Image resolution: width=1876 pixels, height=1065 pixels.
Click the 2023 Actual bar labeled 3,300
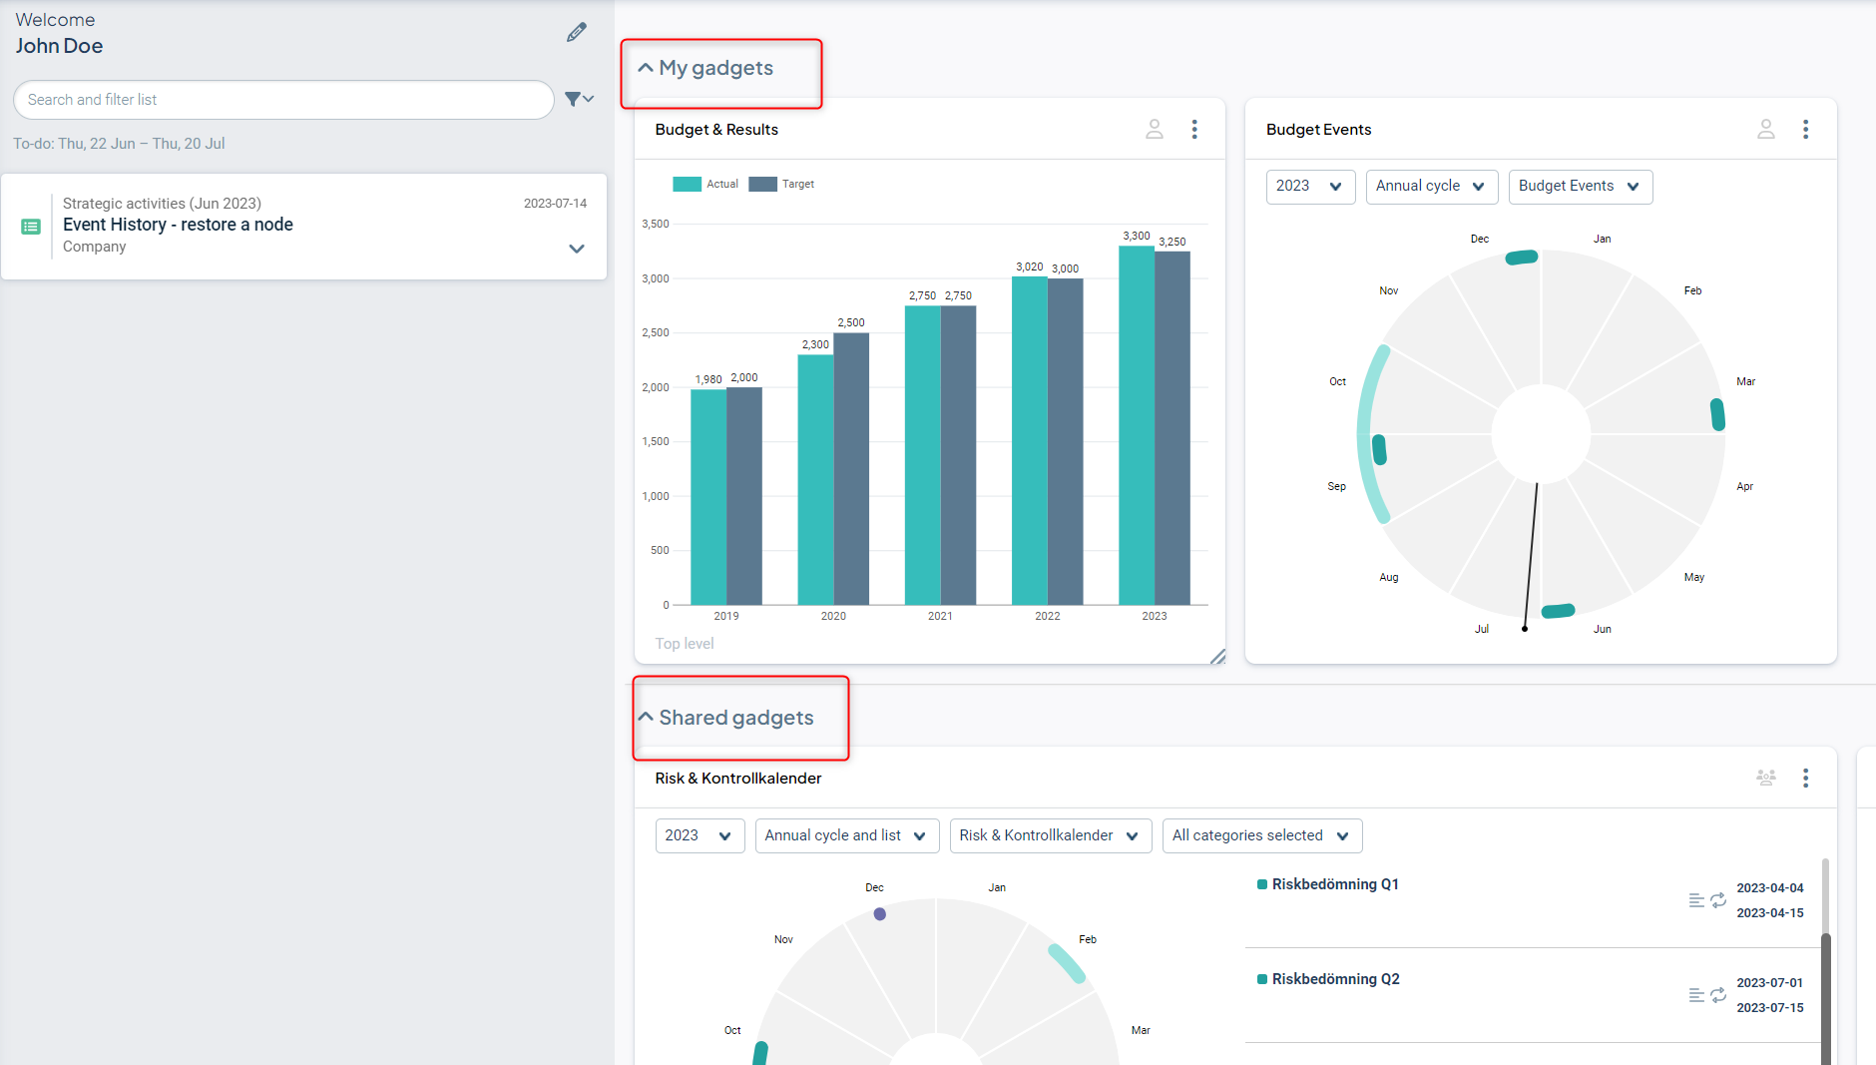point(1137,425)
